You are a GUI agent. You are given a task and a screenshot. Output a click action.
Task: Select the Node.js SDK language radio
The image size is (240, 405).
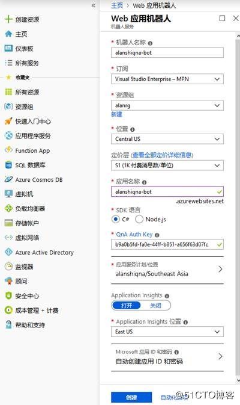pos(139,219)
